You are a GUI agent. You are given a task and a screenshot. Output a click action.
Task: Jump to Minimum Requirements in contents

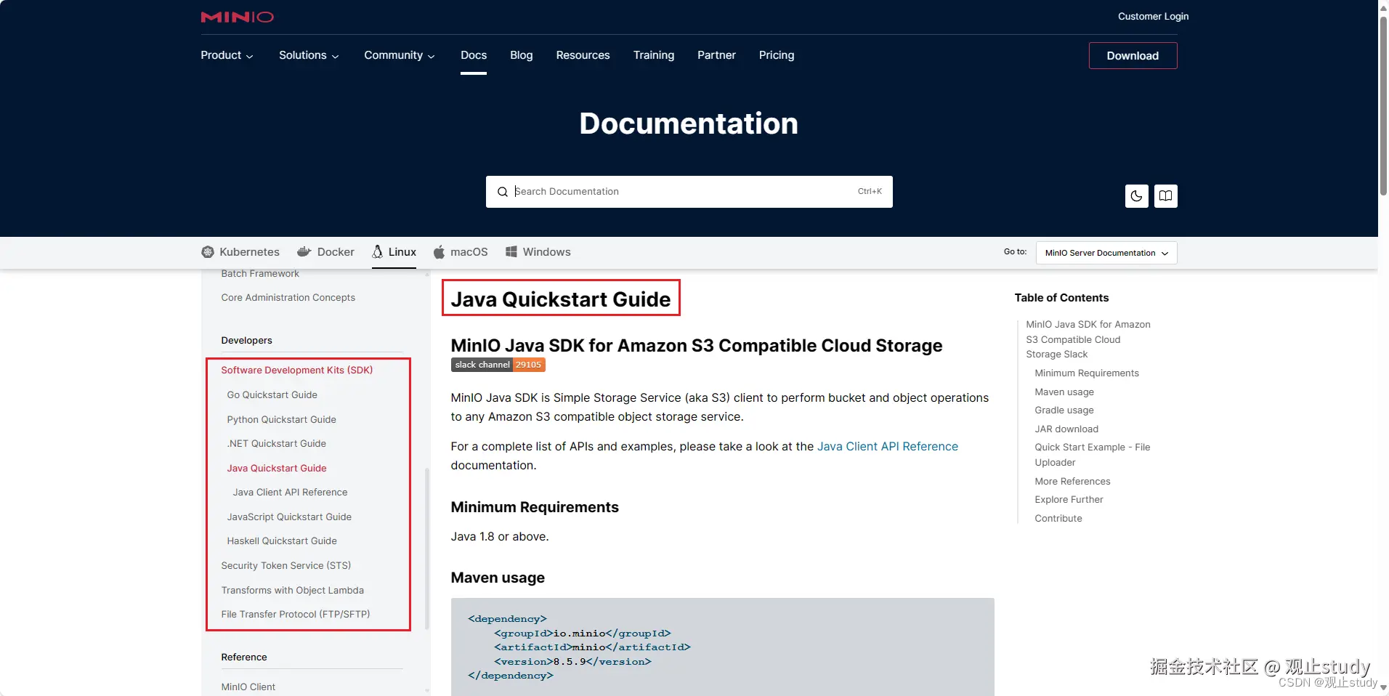tap(1086, 373)
